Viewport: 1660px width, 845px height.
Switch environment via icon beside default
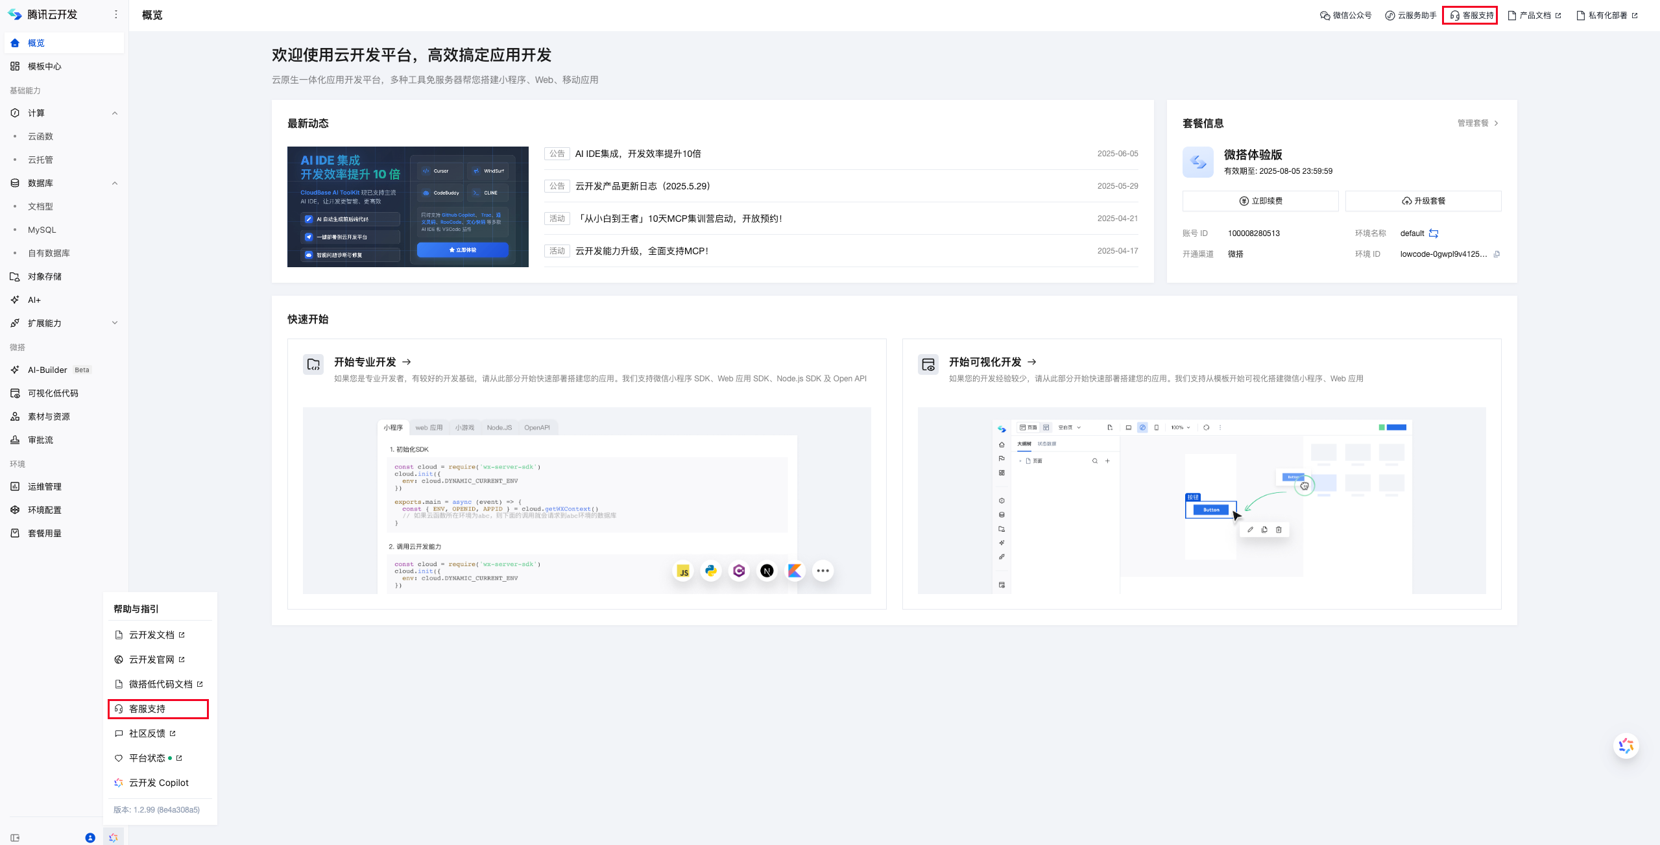click(x=1434, y=233)
